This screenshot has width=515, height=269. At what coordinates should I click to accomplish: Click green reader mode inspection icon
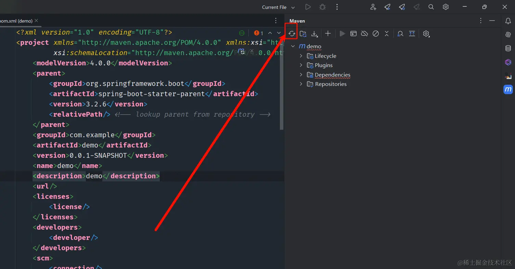242,33
